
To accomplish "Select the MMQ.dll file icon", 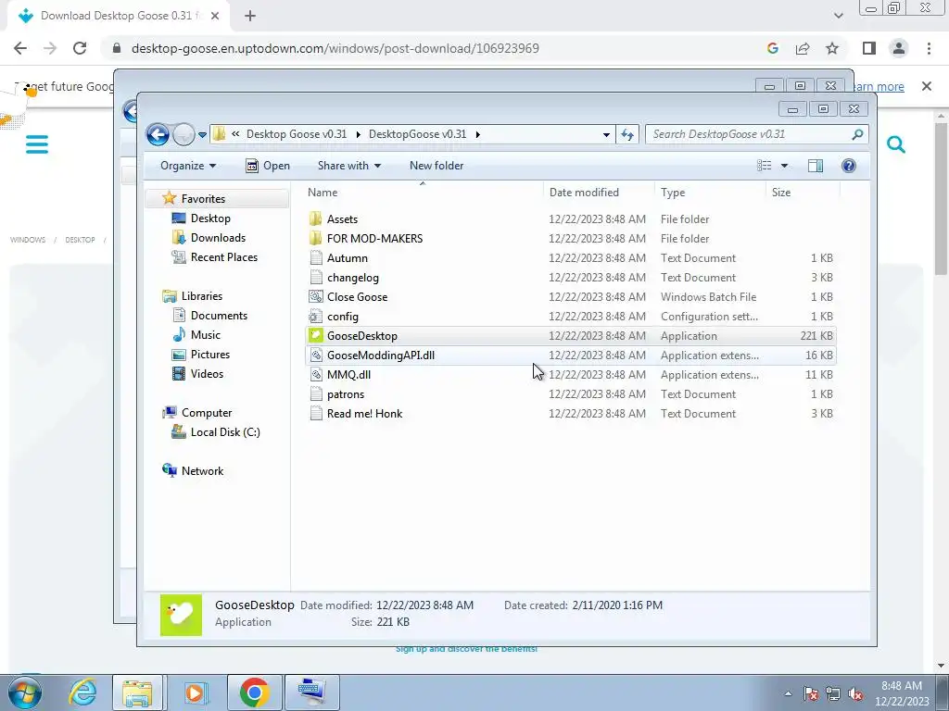I will pos(315,374).
